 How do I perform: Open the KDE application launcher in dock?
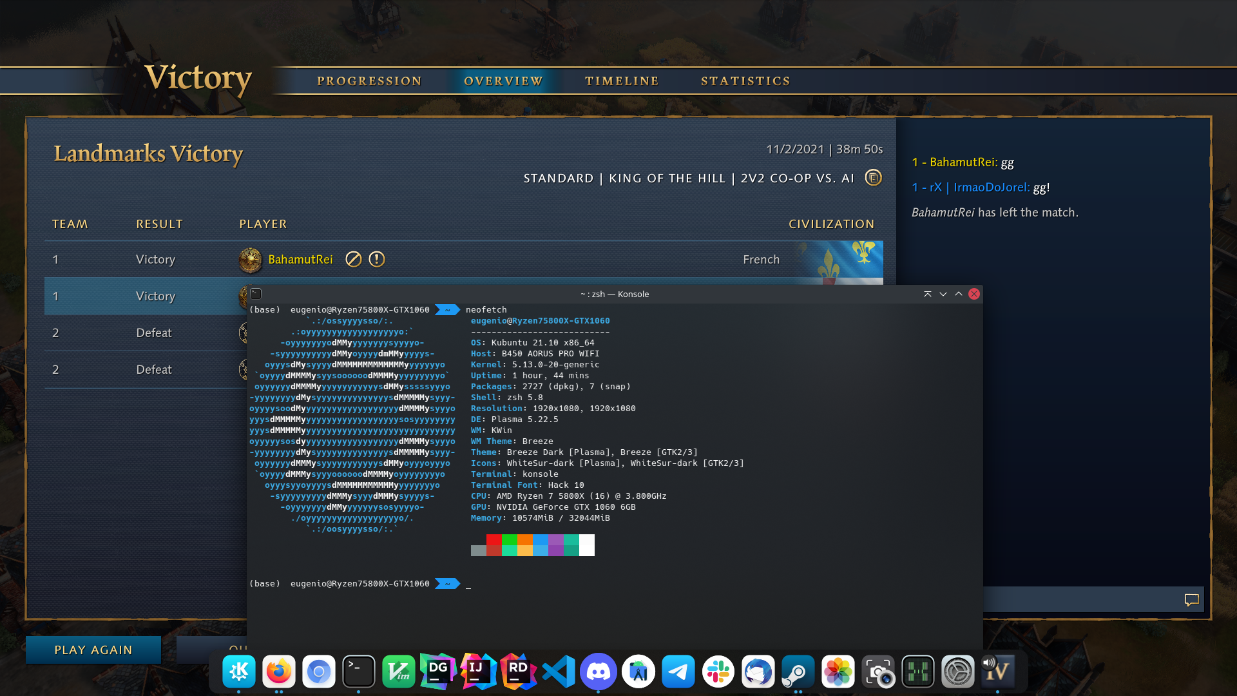pos(239,672)
